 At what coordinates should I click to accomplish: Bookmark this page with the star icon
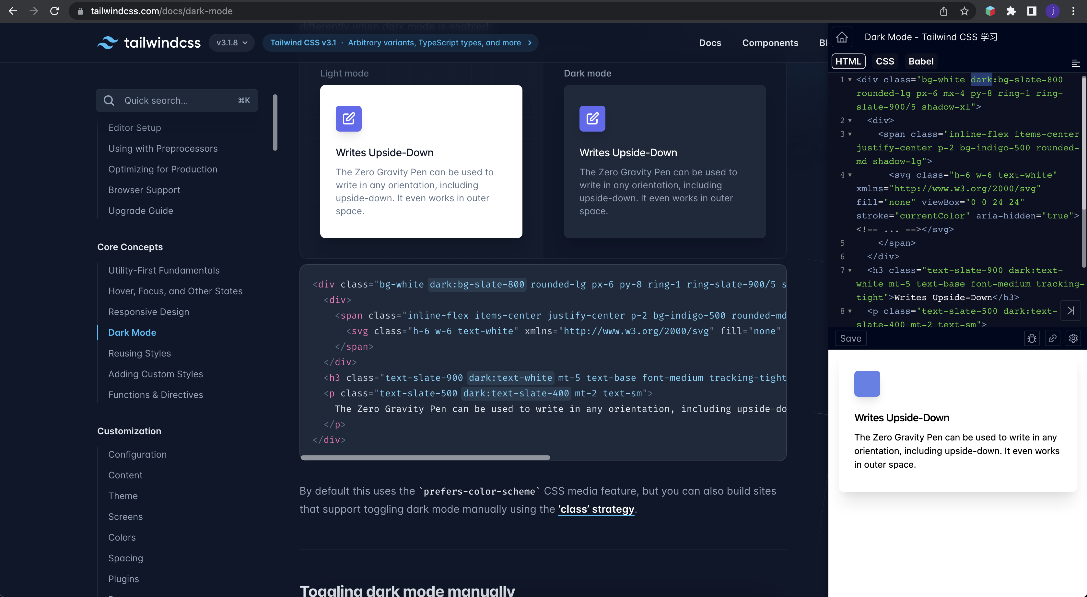click(964, 11)
